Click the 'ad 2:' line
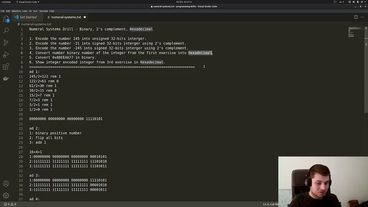The width and height of the screenshot is (368, 207). pos(34,128)
